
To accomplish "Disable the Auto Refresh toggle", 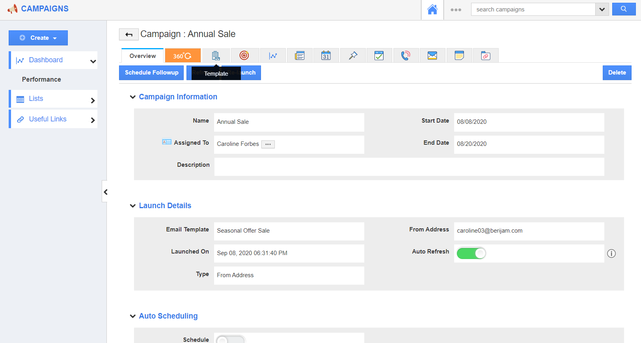I will click(x=471, y=253).
